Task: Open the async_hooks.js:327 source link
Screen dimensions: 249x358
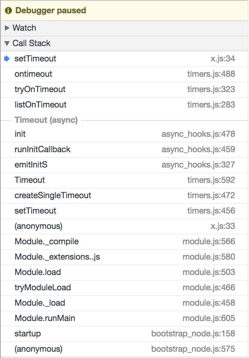Action: [x=198, y=165]
